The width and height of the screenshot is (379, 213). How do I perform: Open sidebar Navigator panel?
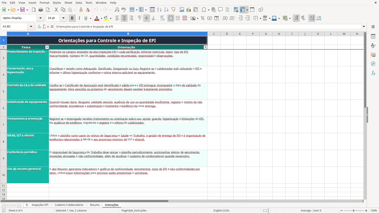click(x=373, y=64)
